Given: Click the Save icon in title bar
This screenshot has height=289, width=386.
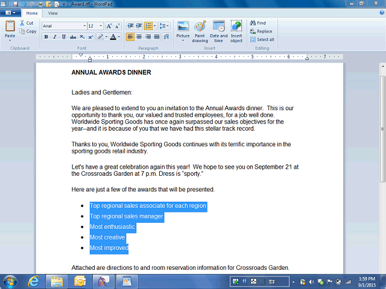Looking at the screenshot, I should (15, 4).
